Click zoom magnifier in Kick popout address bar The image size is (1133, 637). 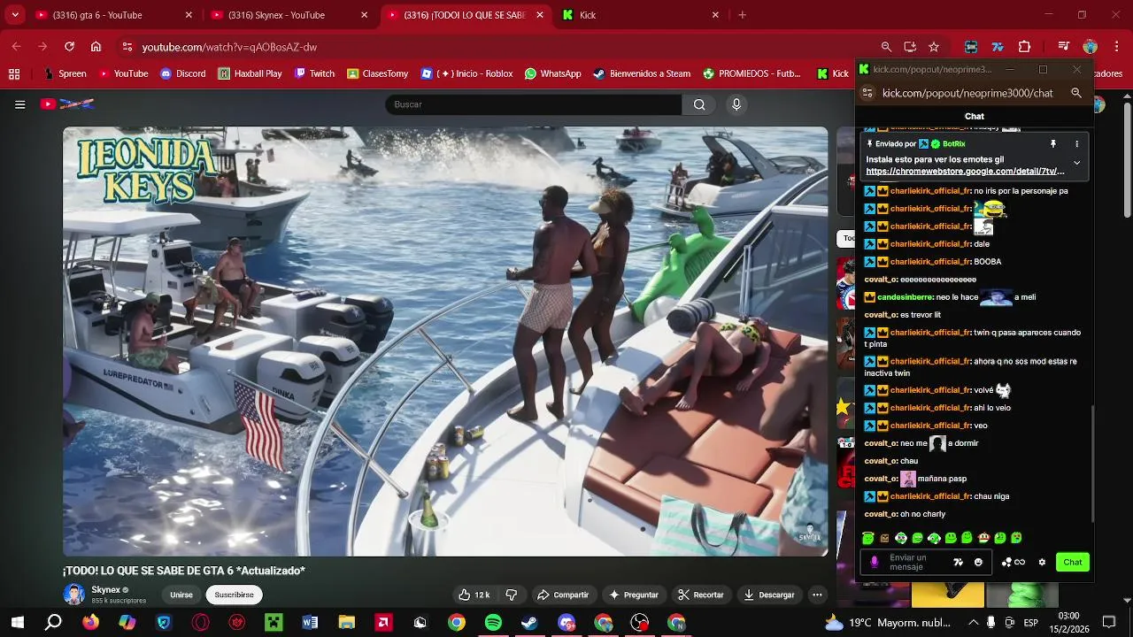click(1076, 93)
